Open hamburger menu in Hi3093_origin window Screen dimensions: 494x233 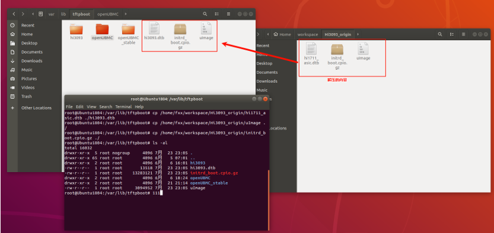(463, 34)
